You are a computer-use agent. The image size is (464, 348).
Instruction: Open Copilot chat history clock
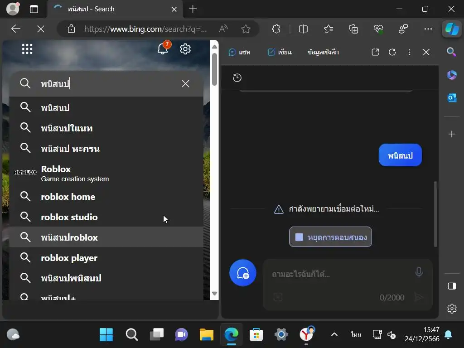[237, 78]
